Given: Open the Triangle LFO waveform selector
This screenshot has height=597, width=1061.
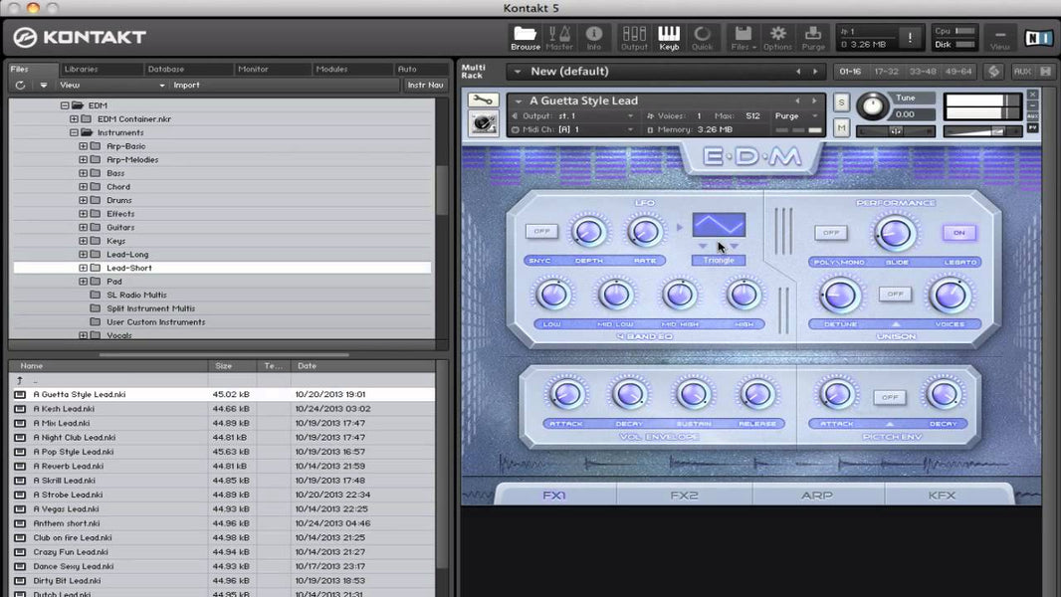Looking at the screenshot, I should tap(718, 259).
